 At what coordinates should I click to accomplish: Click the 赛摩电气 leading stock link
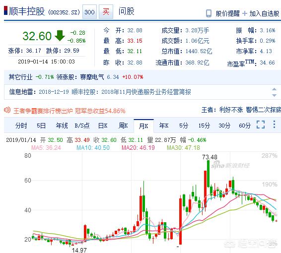(x=92, y=77)
